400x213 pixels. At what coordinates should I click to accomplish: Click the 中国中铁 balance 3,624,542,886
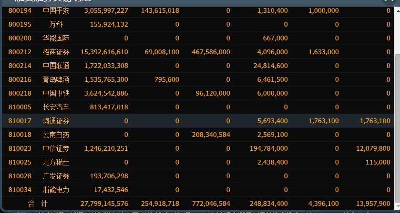click(106, 93)
